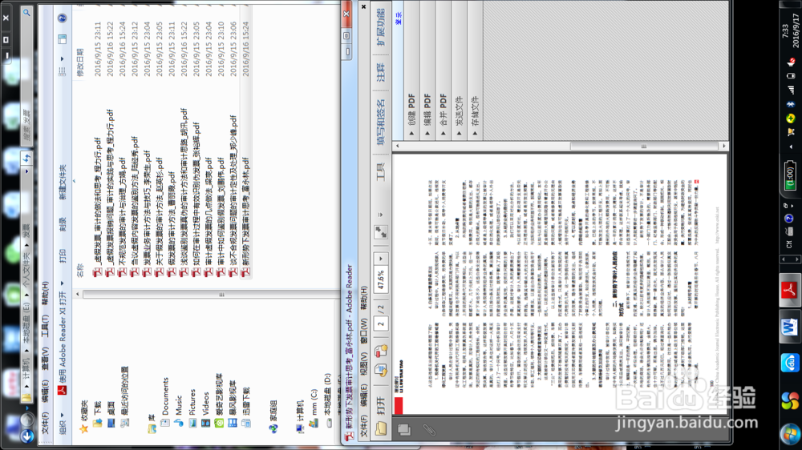The image size is (802, 450).
Task: Open the Adobe Reader File (文件) menu
Action: (363, 426)
